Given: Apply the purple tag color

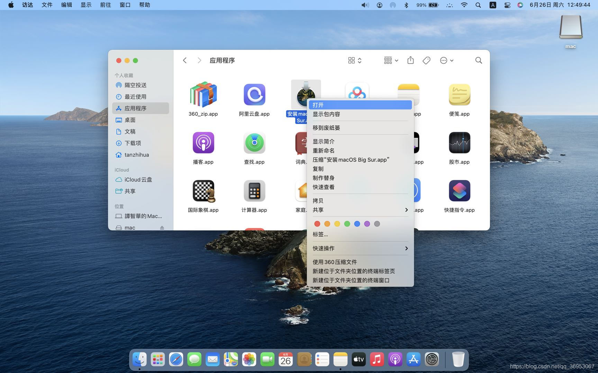Looking at the screenshot, I should 367,224.
